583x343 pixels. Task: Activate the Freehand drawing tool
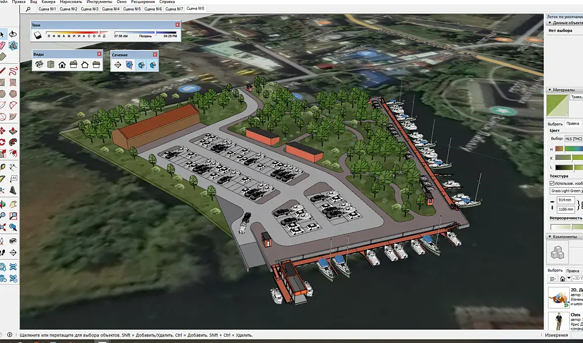tap(13, 71)
